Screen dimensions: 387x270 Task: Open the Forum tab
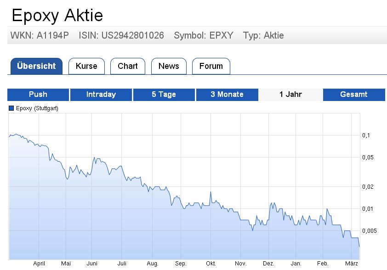pos(211,66)
